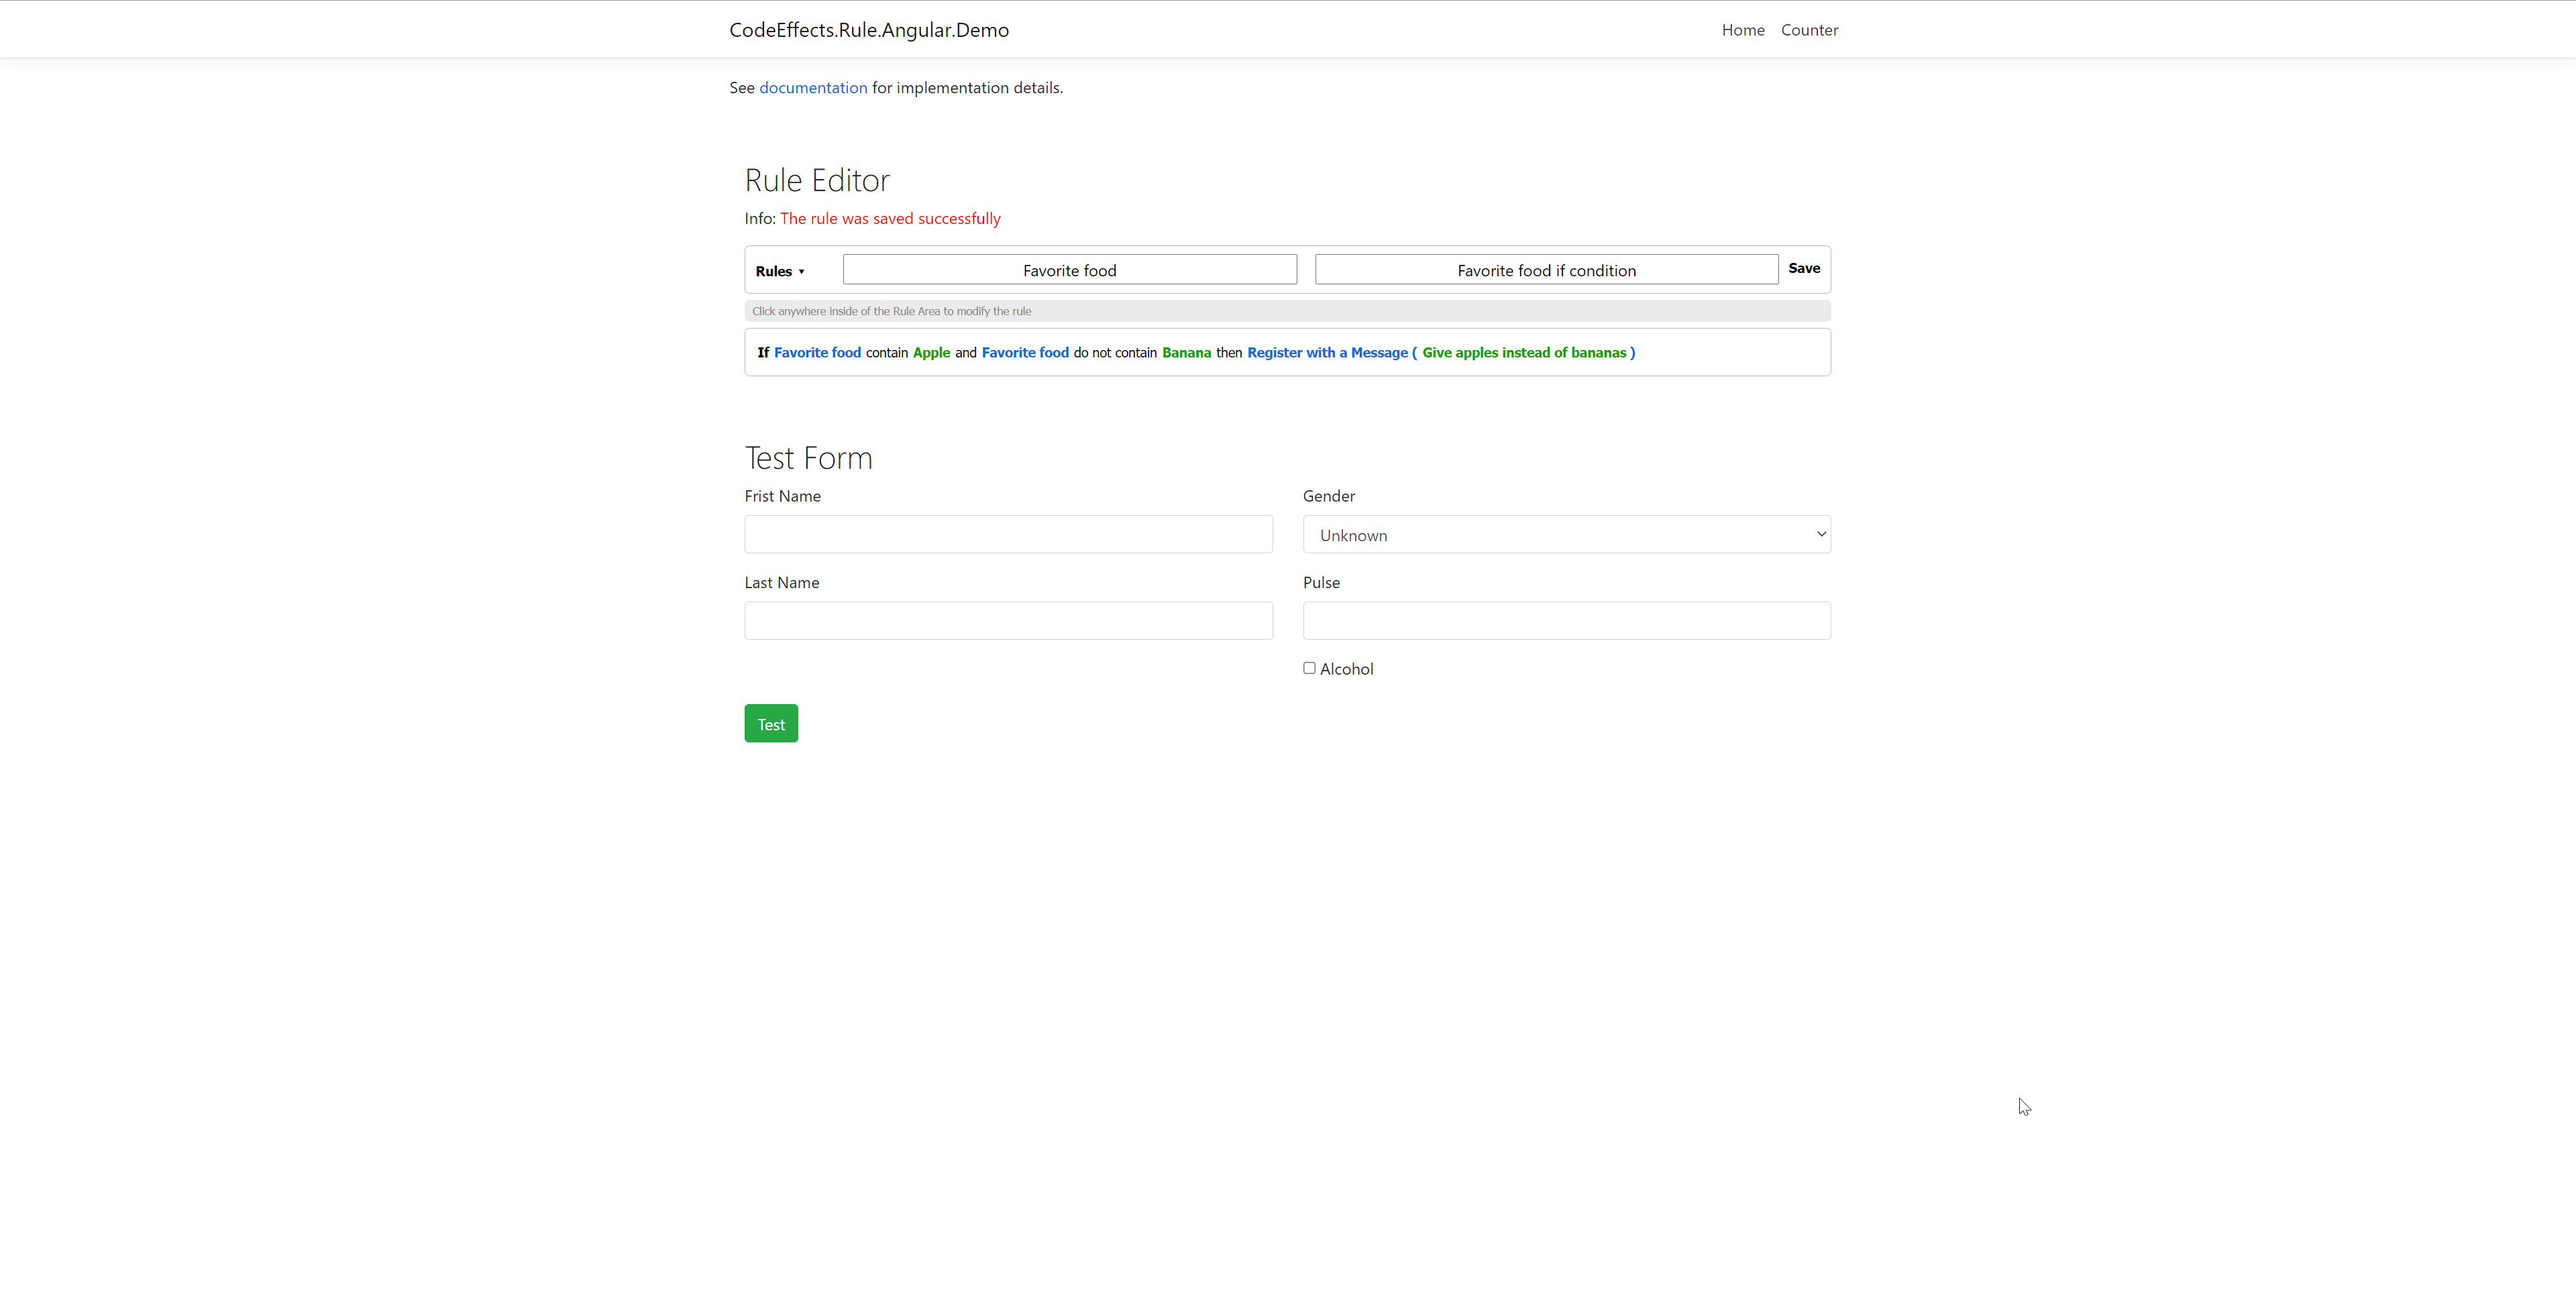Click the Frist Name text field
Screen dimensions: 2576x1305
[x=1007, y=535]
